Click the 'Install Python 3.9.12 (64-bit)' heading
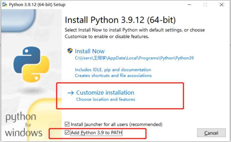231x142 pixels. 120,20
